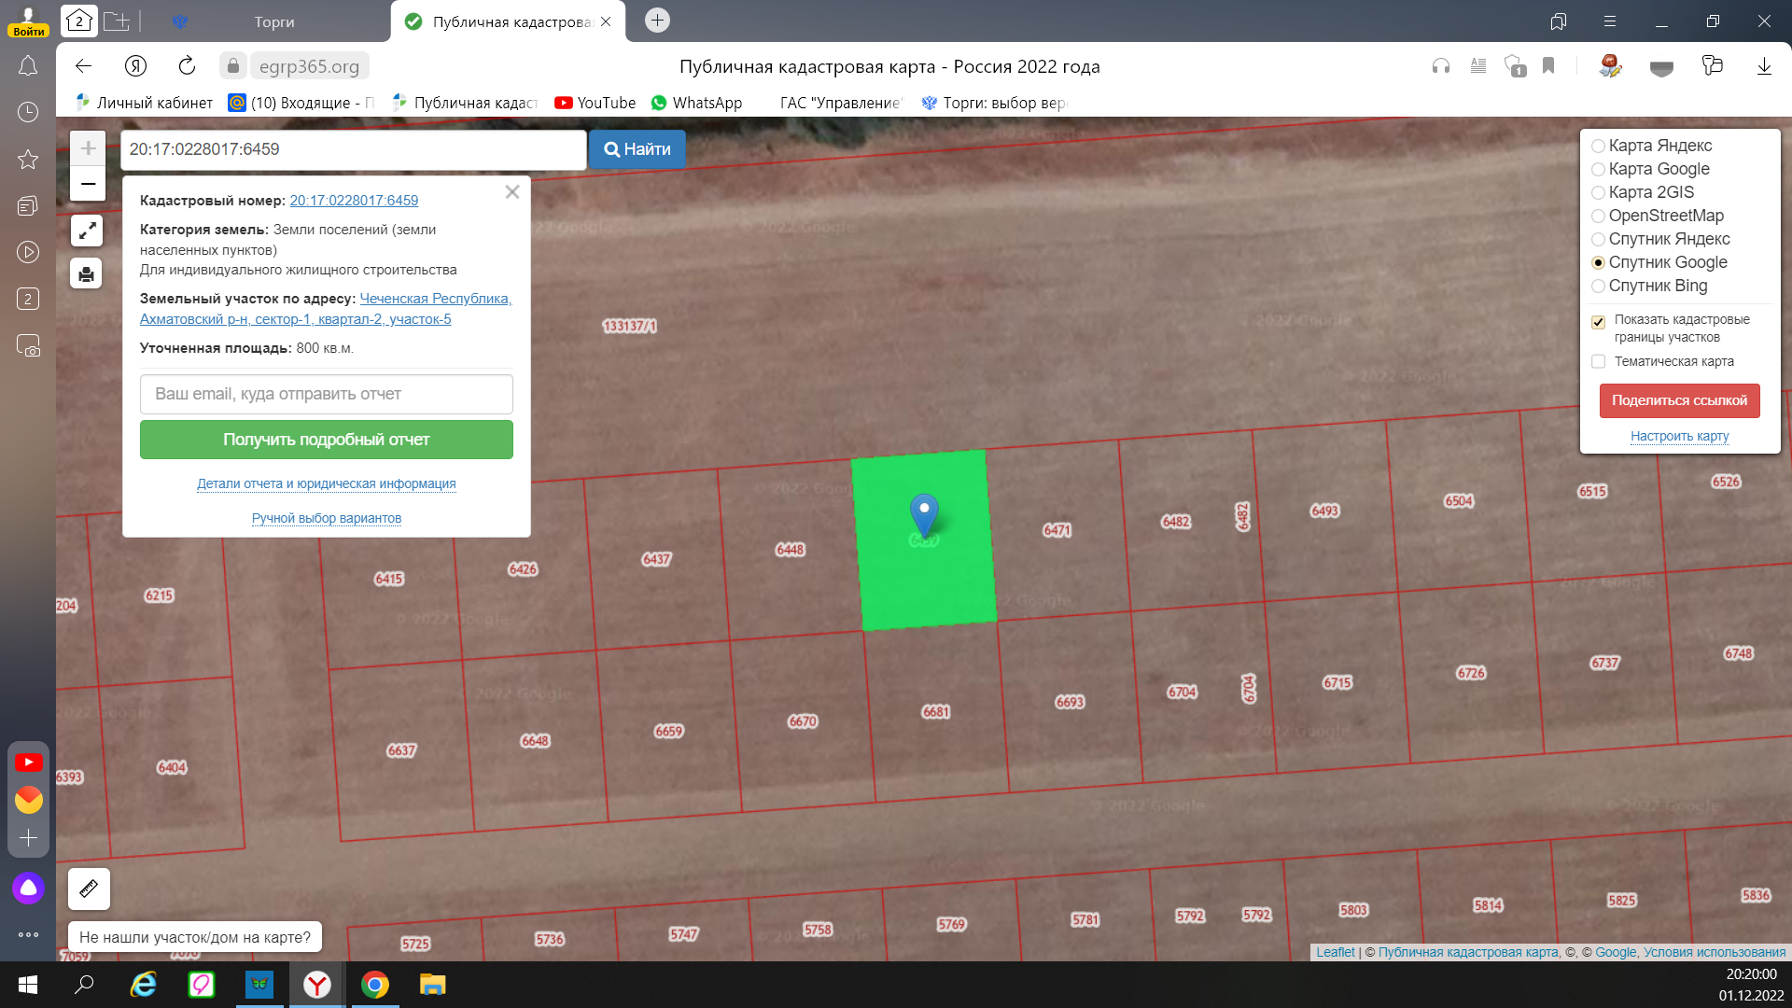Reload the page with refresh icon
1792x1008 pixels.
click(187, 66)
